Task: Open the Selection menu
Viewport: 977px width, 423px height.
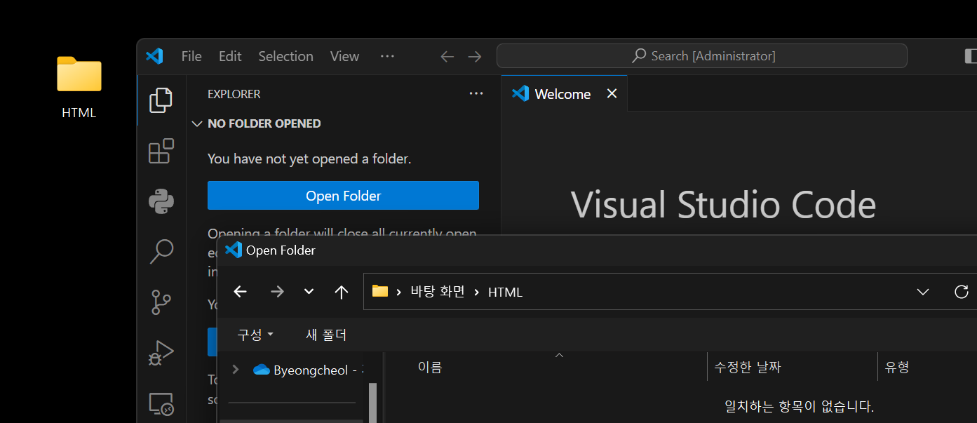Action: point(285,56)
